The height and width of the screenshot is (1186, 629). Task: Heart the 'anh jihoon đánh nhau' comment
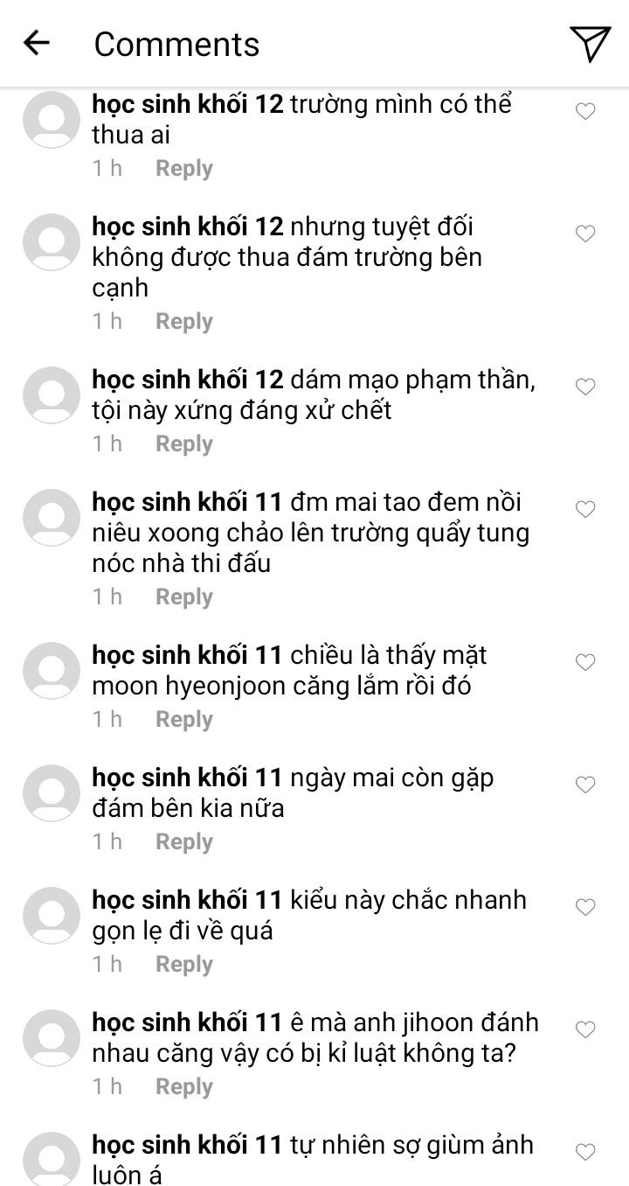585,1029
